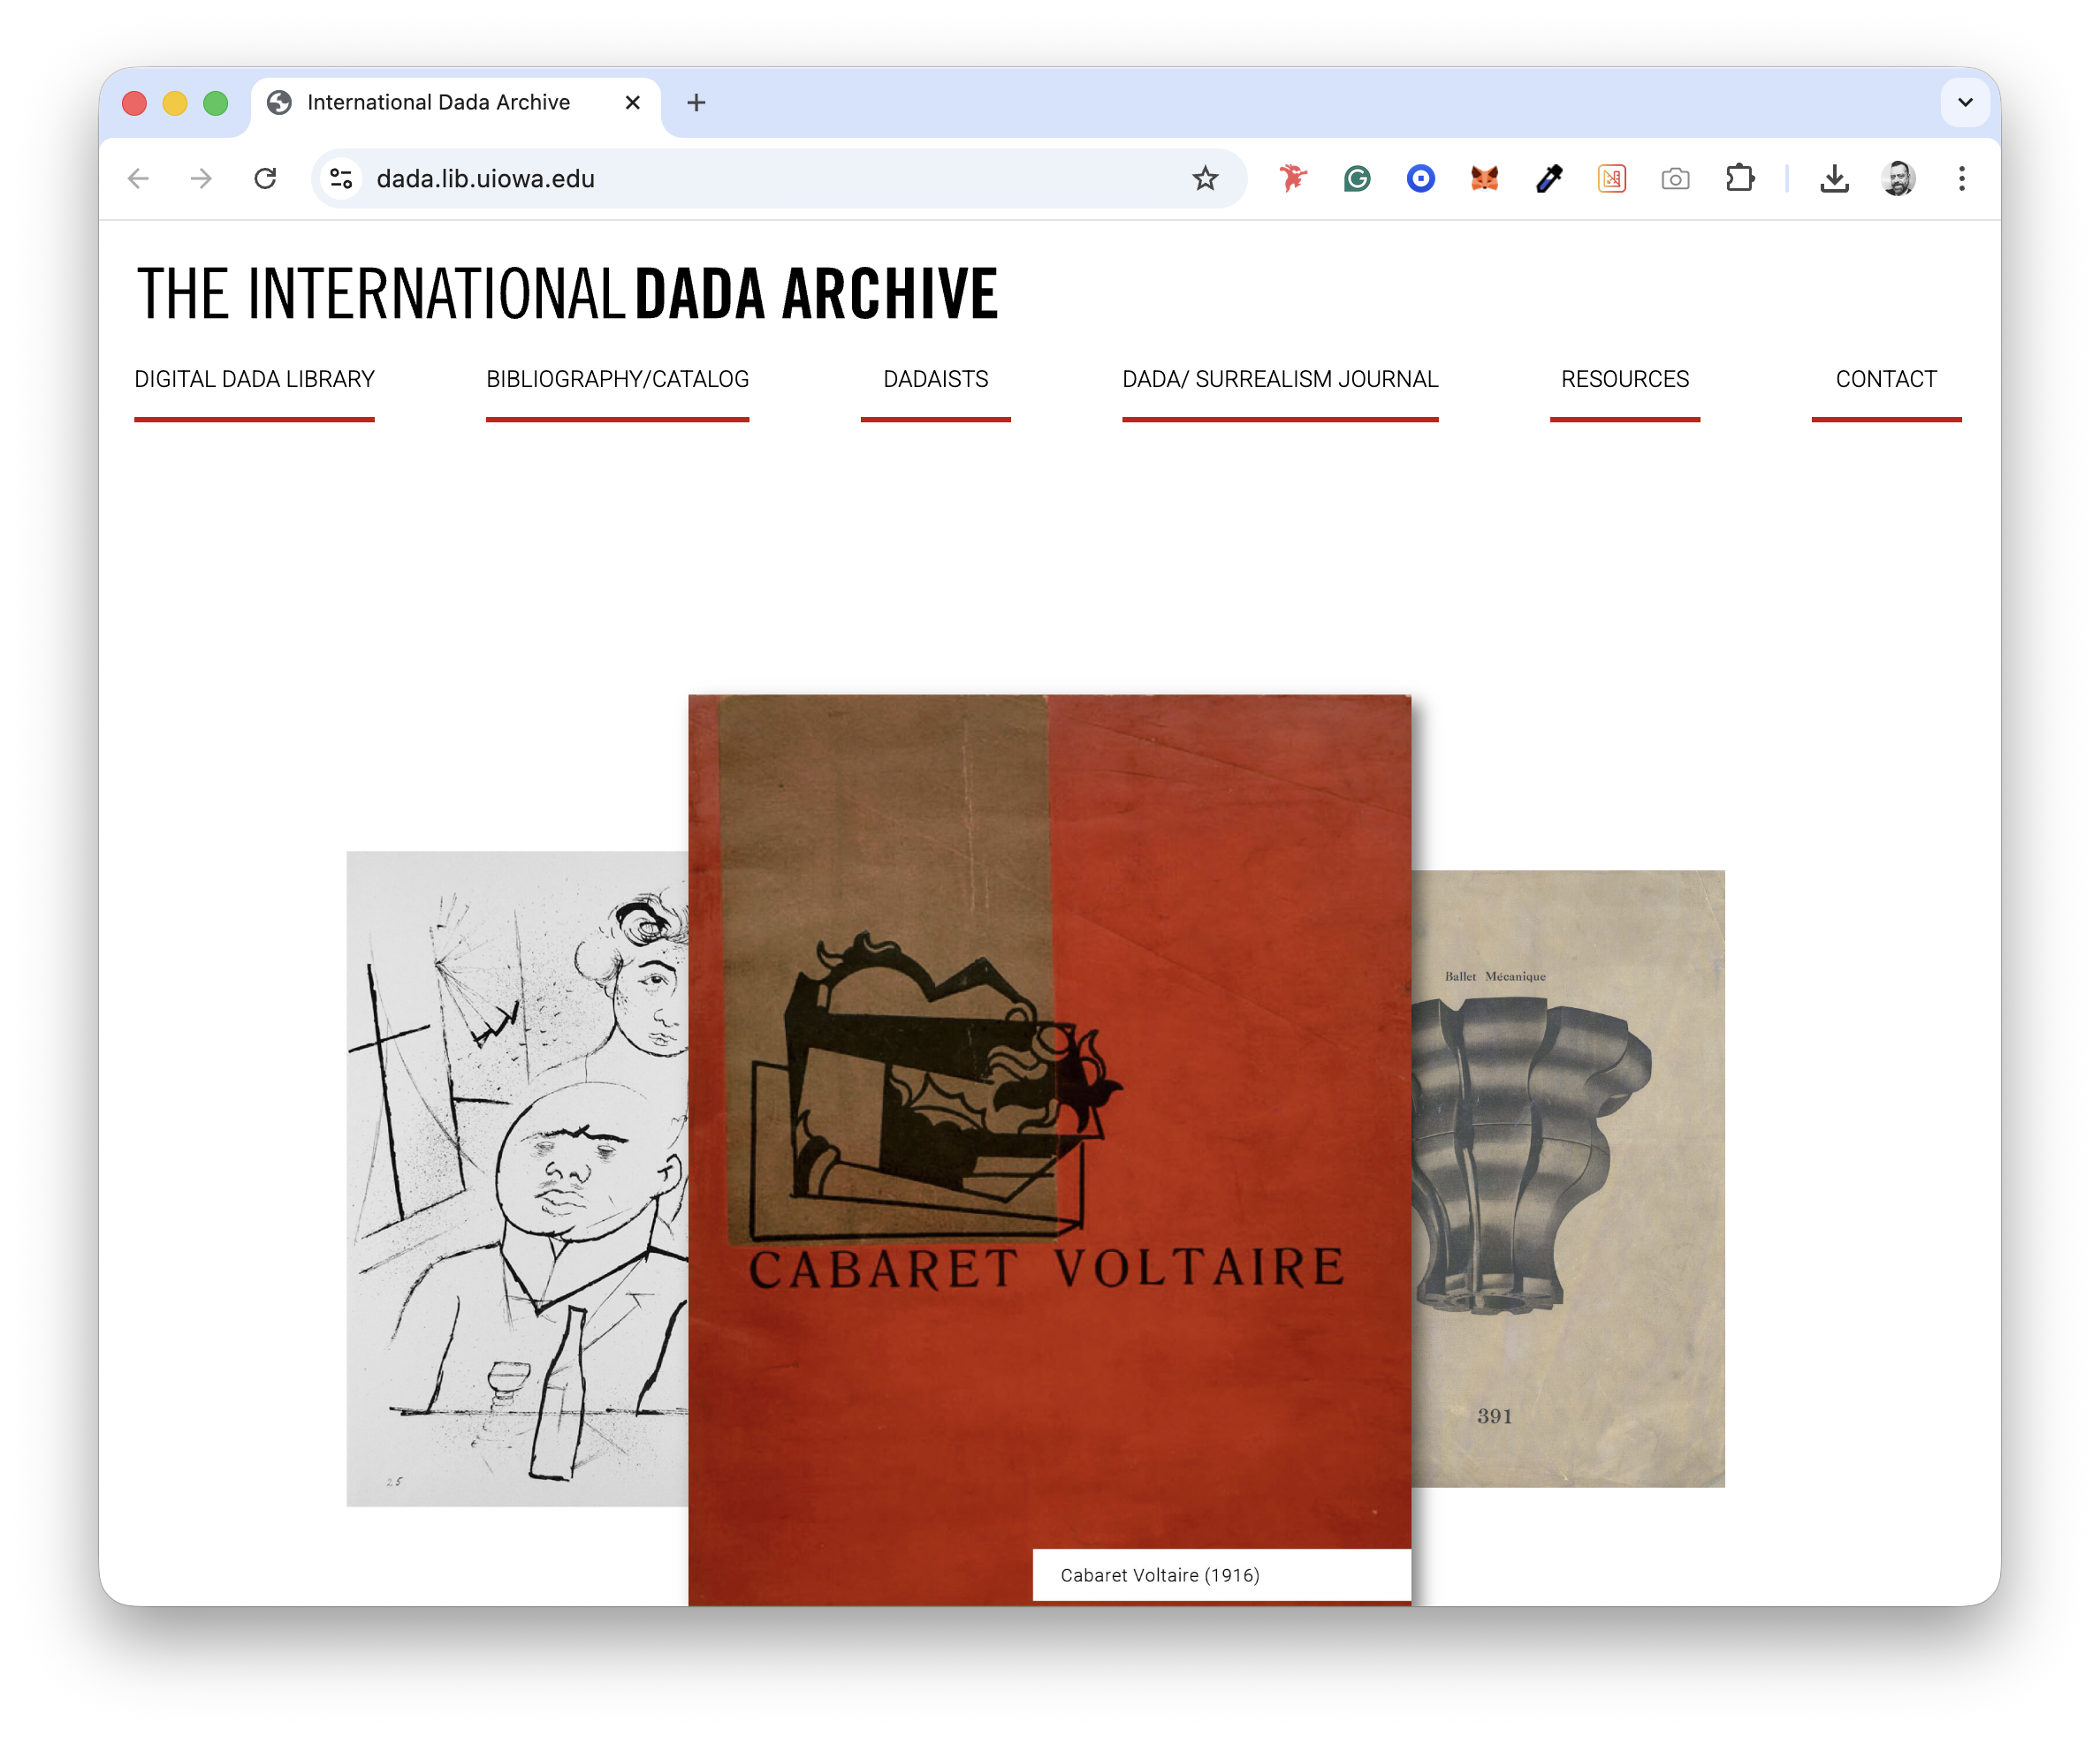Image resolution: width=2100 pixels, height=1737 pixels.
Task: Click the bookmark star icon
Action: [1205, 178]
